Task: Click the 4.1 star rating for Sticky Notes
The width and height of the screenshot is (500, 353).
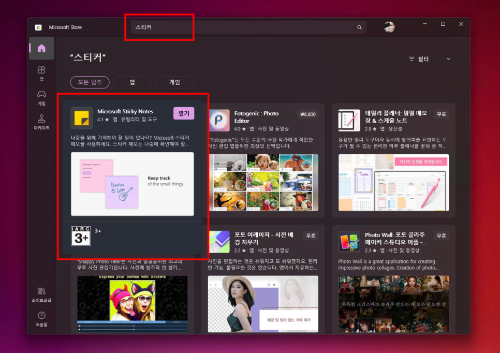Action: click(102, 119)
